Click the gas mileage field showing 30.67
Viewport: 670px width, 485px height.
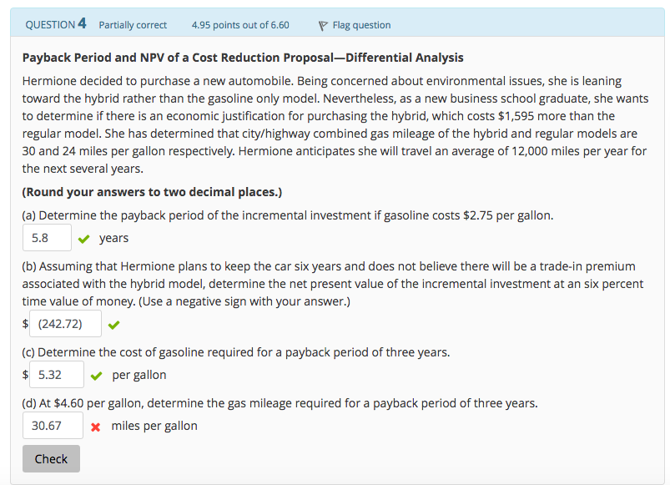coord(53,426)
